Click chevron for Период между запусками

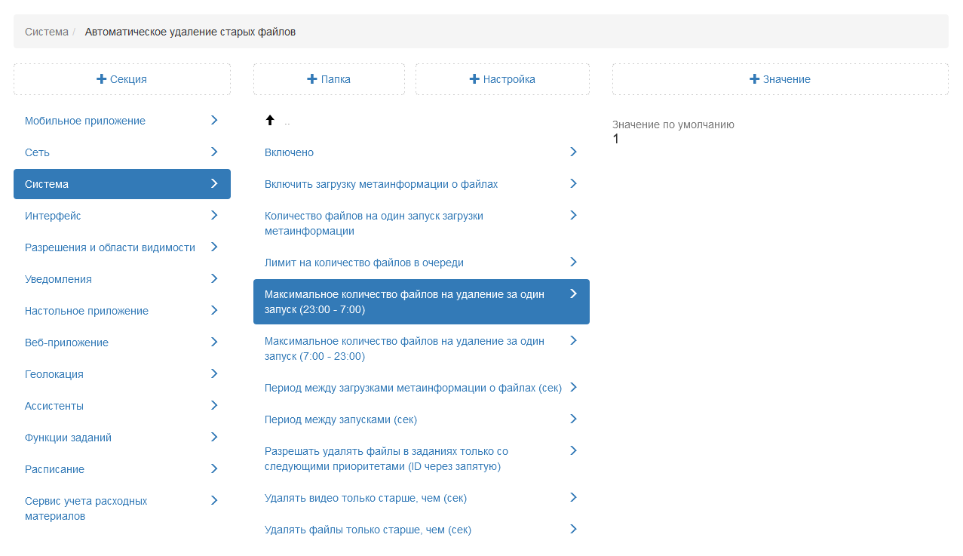point(573,419)
